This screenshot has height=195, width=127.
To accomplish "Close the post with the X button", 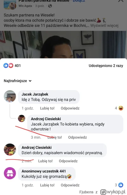I will [121, 1].
